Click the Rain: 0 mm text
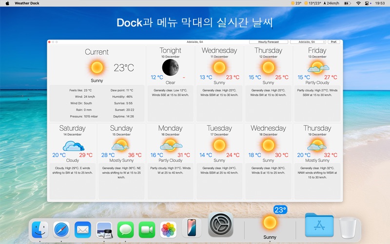Screen dimensions: 390x244 tap(84, 110)
